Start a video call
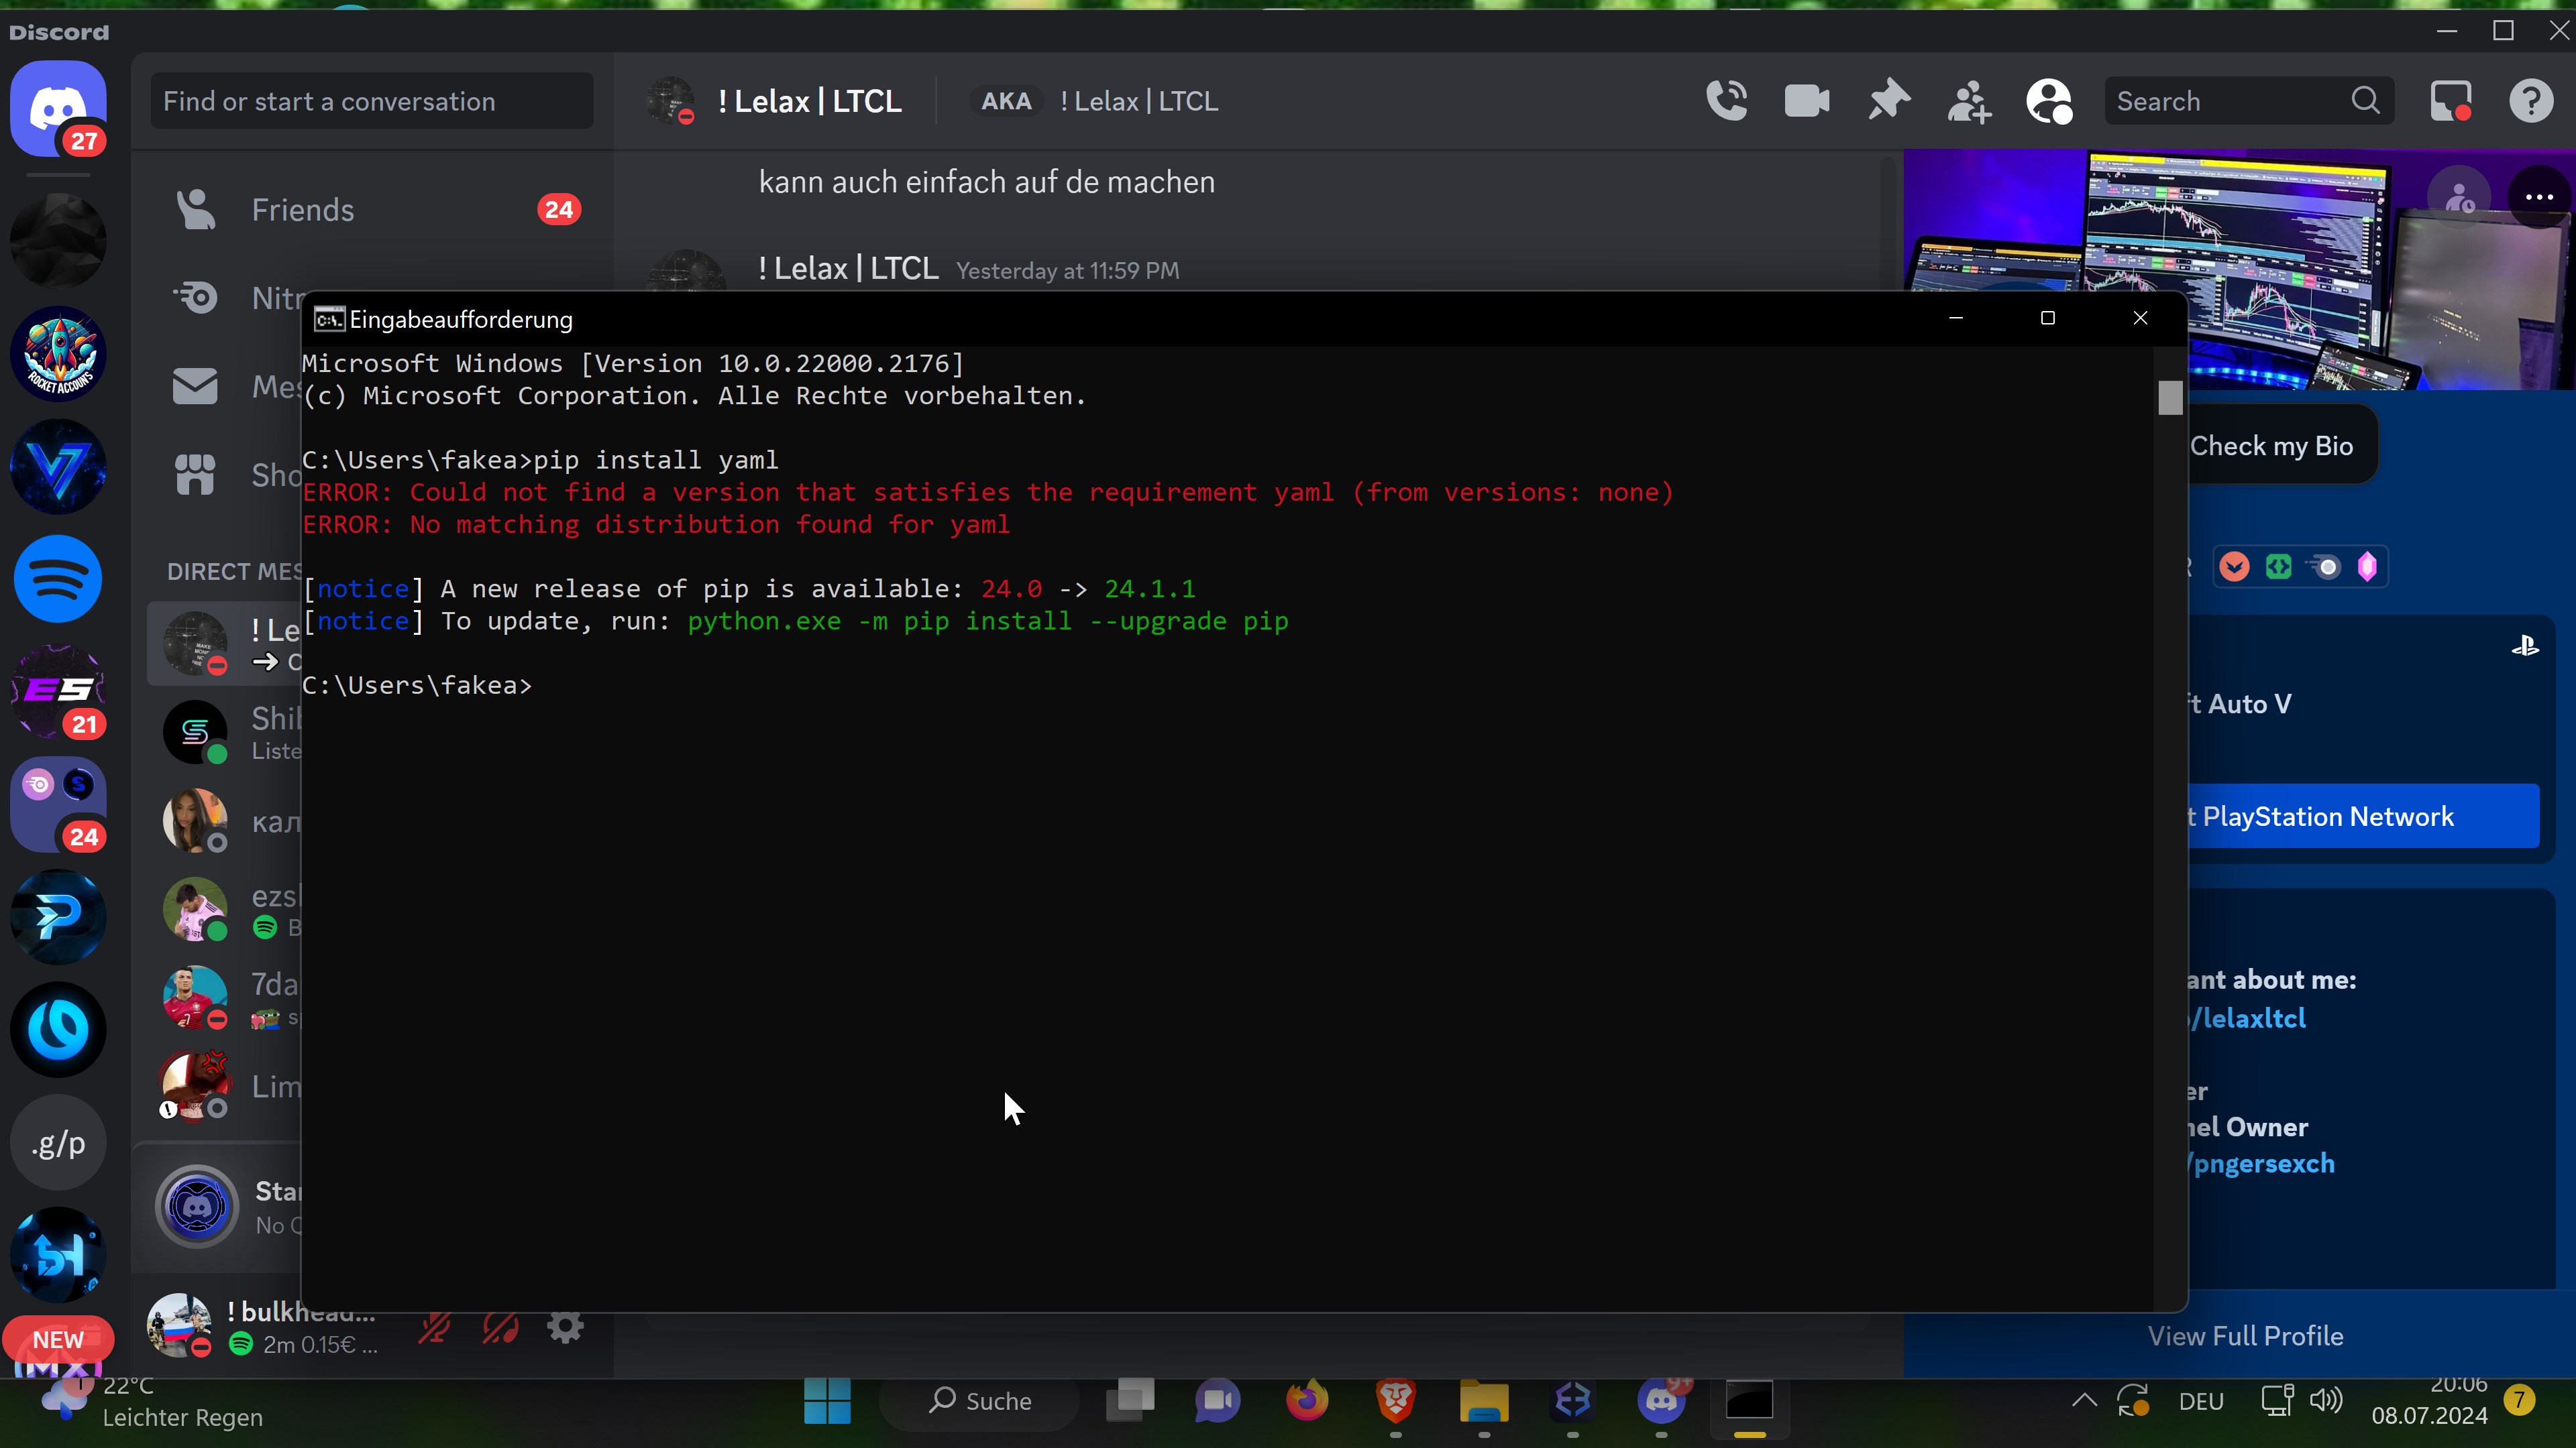This screenshot has width=2576, height=1448. (1806, 101)
